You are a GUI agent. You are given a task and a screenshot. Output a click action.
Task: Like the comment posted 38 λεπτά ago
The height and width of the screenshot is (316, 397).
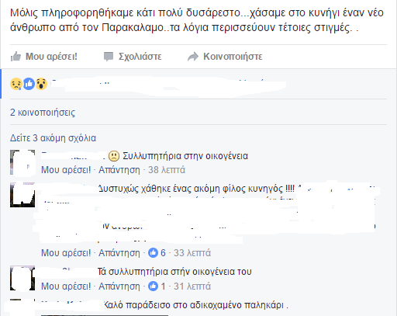66,170
